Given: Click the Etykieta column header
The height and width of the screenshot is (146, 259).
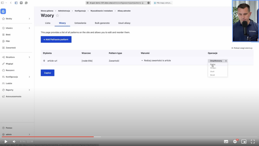Looking at the screenshot, I should pos(47,53).
